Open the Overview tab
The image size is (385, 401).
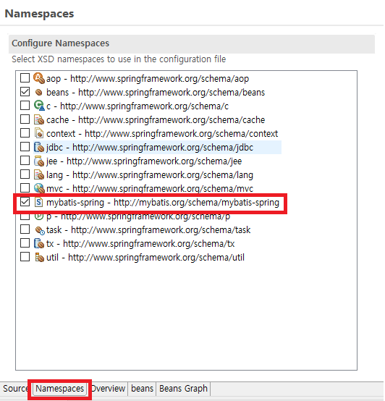click(108, 389)
